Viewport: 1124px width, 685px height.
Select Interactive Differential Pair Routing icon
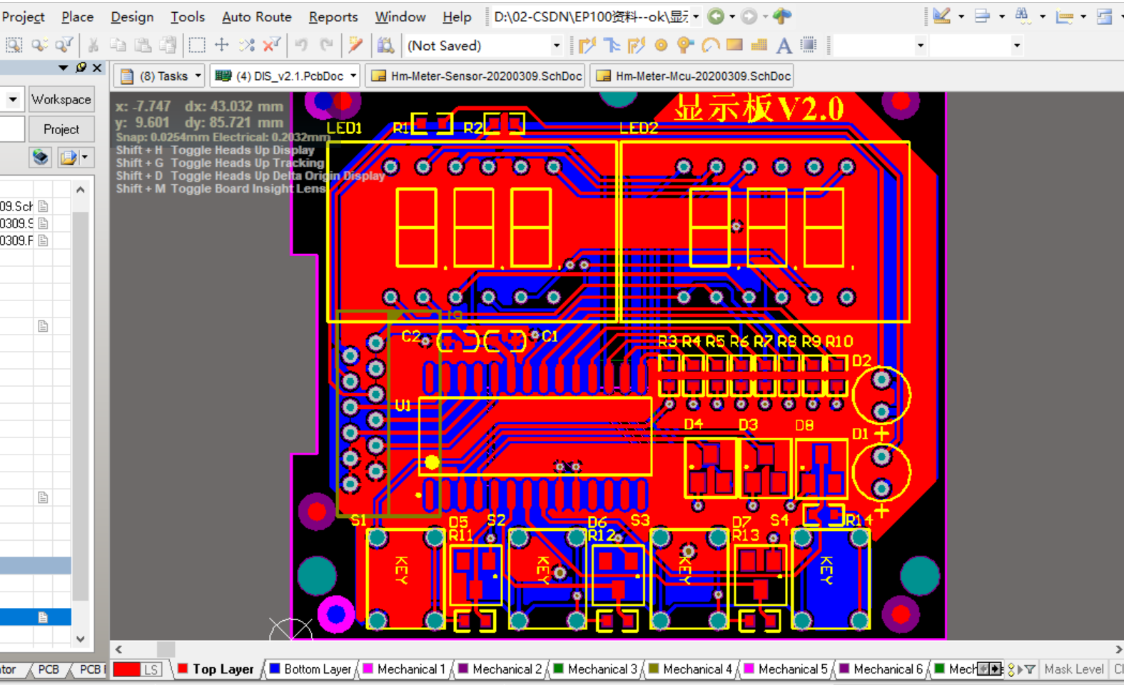636,46
